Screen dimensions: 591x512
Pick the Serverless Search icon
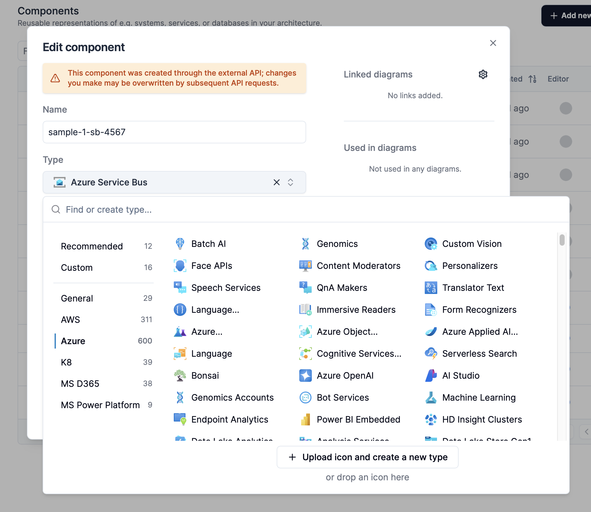pyautogui.click(x=431, y=354)
